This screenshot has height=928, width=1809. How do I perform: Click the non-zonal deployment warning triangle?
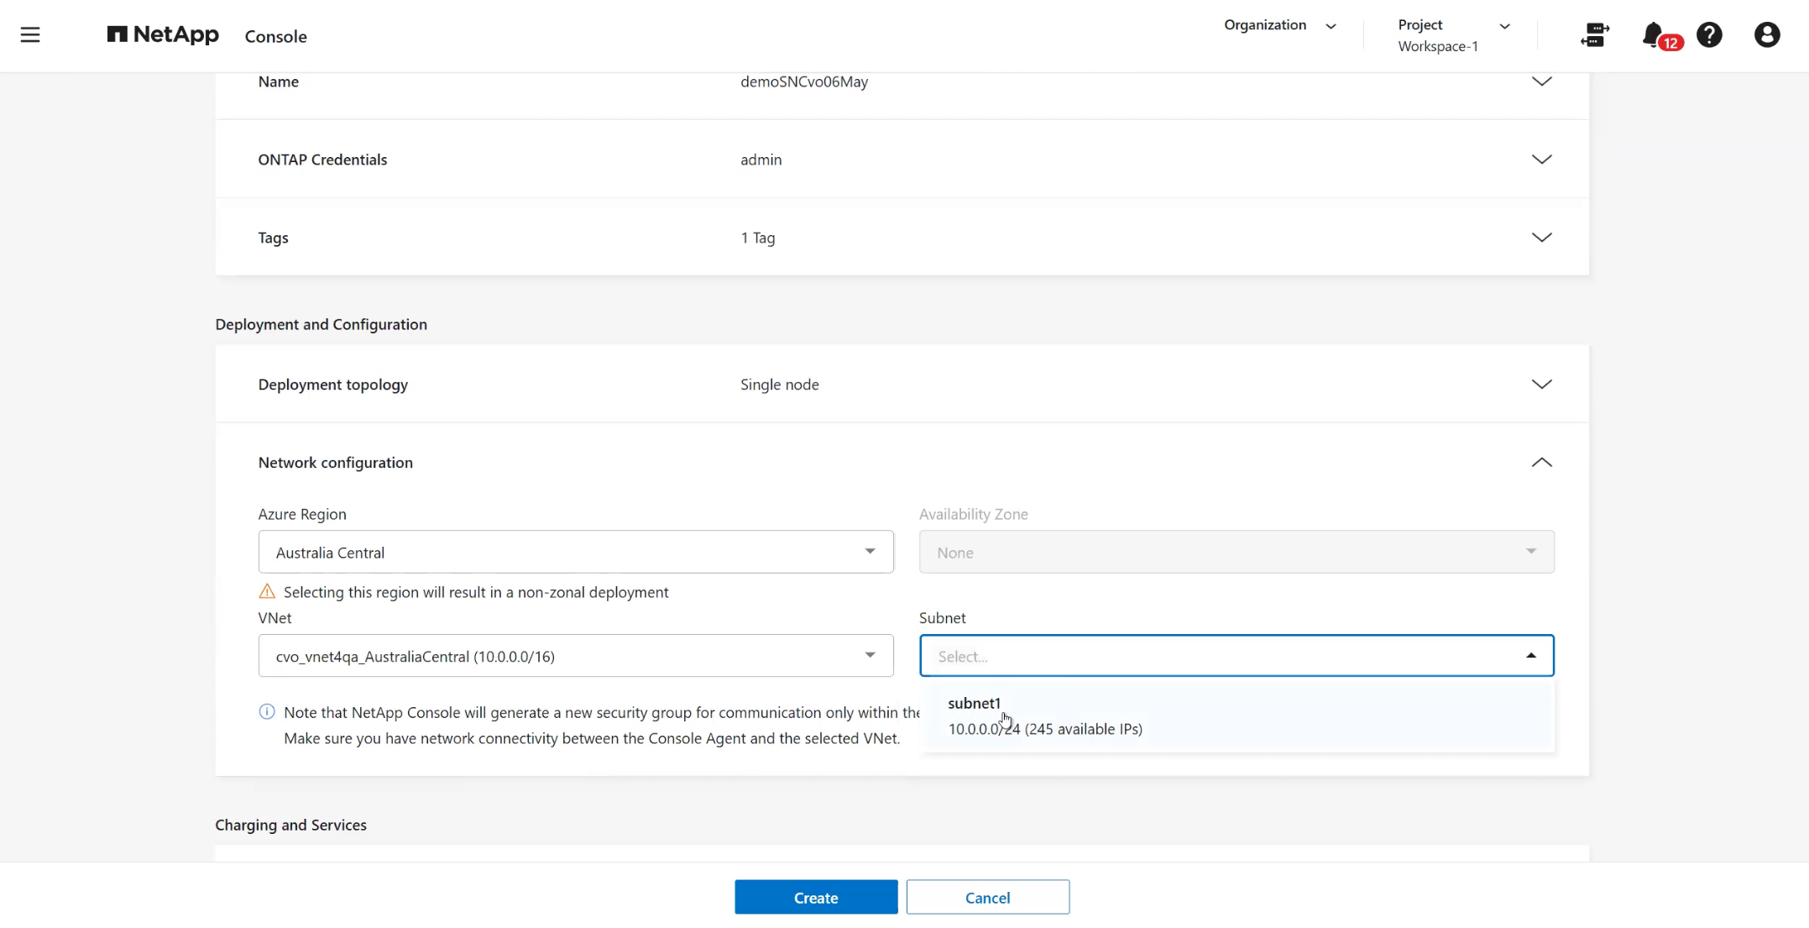coord(267,591)
